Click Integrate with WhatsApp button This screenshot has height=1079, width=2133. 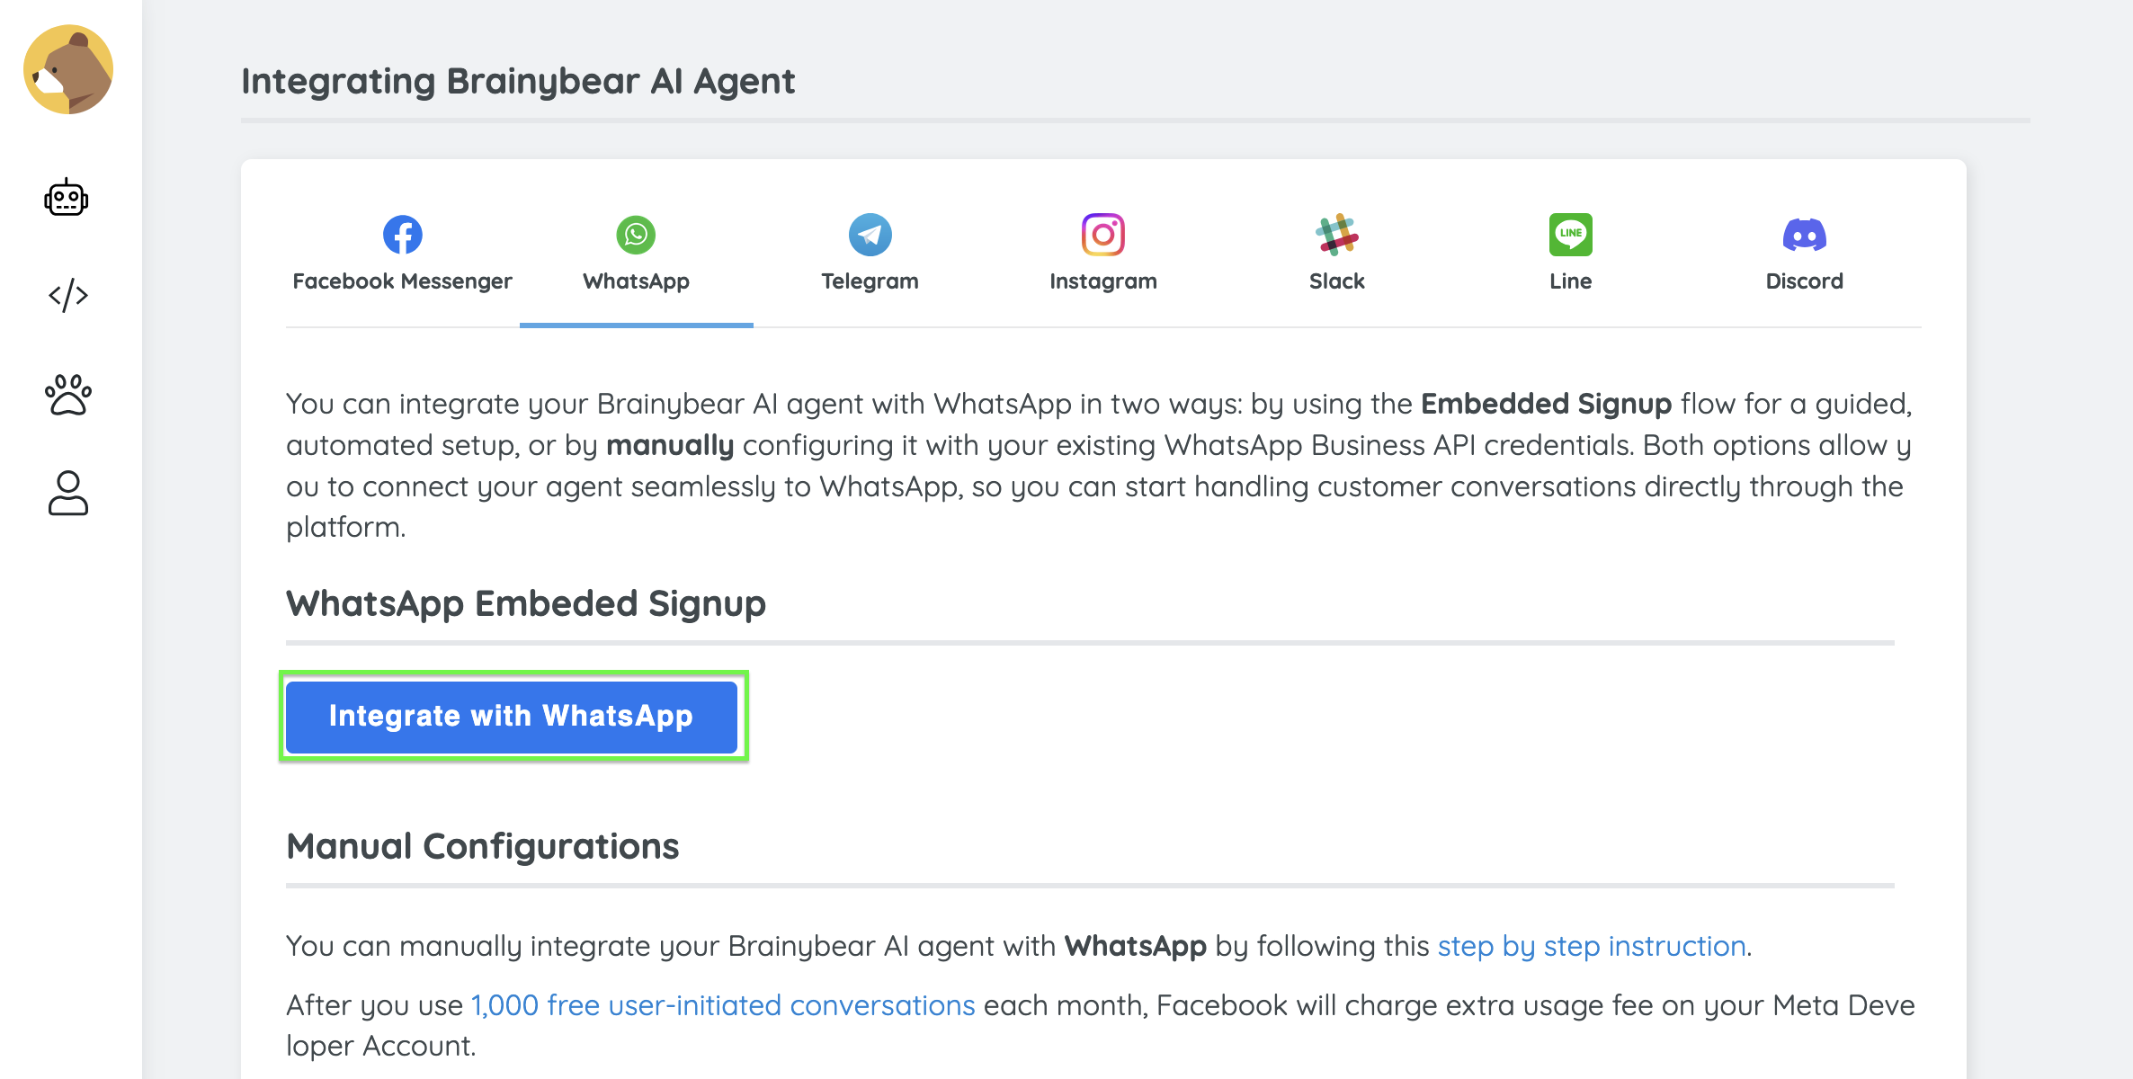tap(512, 717)
